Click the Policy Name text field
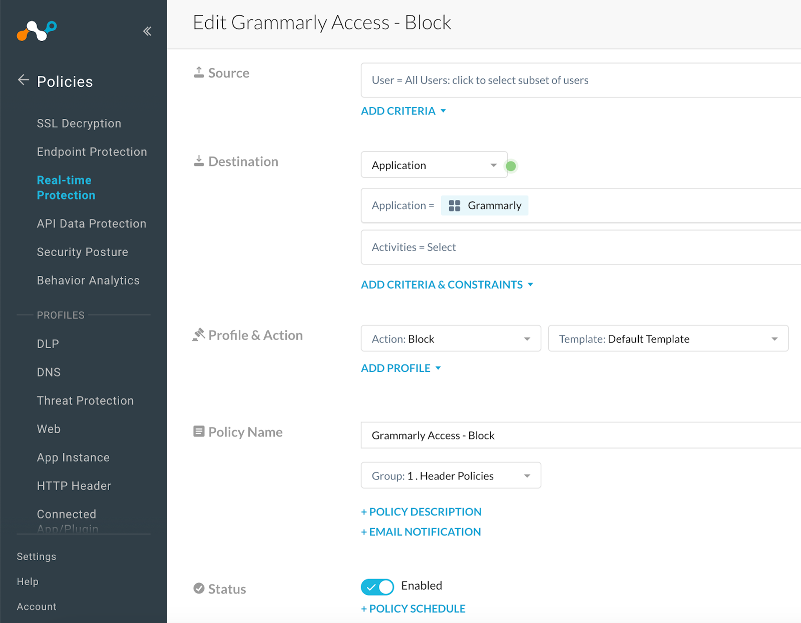The width and height of the screenshot is (801, 623). tap(581, 435)
